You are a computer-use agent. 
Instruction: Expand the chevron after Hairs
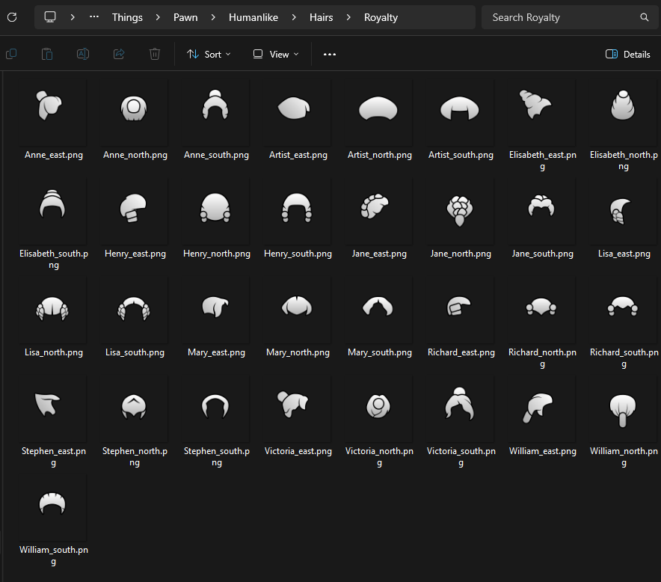tap(348, 17)
